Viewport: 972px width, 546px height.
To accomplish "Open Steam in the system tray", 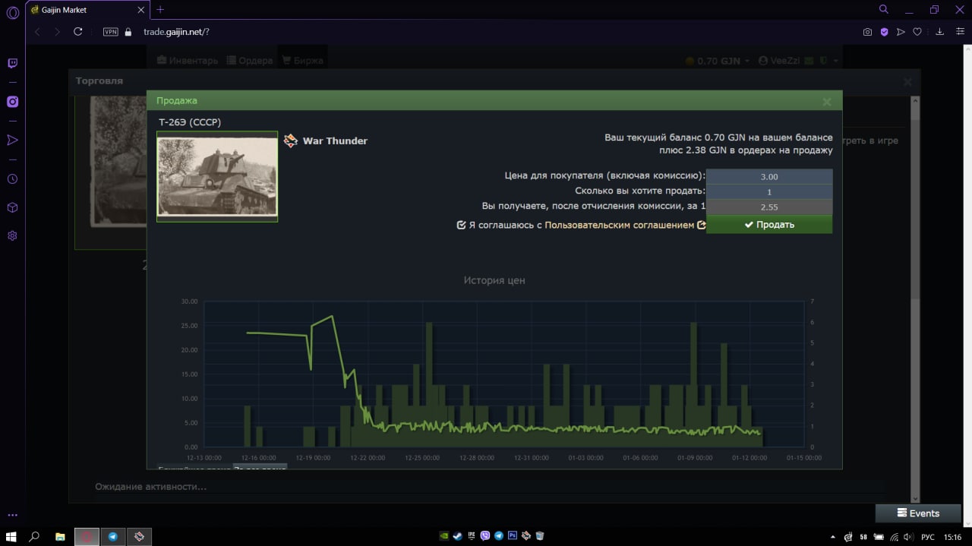I will point(457,536).
